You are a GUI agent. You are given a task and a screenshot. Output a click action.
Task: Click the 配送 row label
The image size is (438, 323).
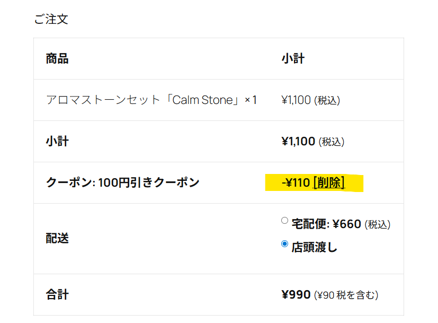[57, 238]
